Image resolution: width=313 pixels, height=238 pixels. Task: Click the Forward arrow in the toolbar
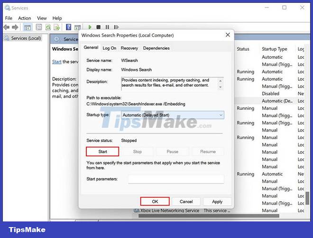pos(15,27)
